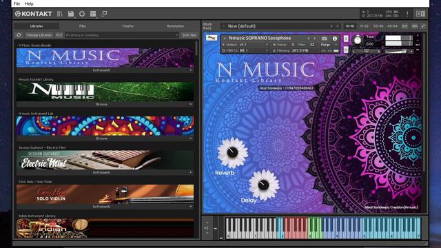Image resolution: width=441 pixels, height=248 pixels.
Task: Click the instrument info icon
Action: (x=335, y=39)
